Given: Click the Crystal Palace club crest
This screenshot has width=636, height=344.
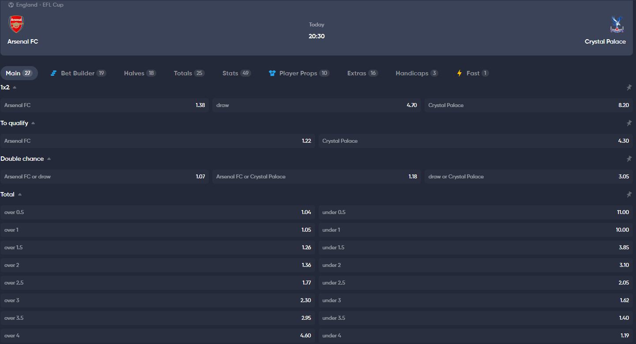Looking at the screenshot, I should [617, 25].
